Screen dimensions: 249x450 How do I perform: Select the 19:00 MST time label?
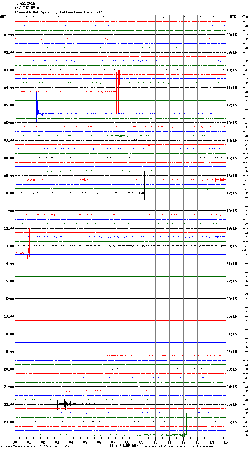(x=9, y=352)
